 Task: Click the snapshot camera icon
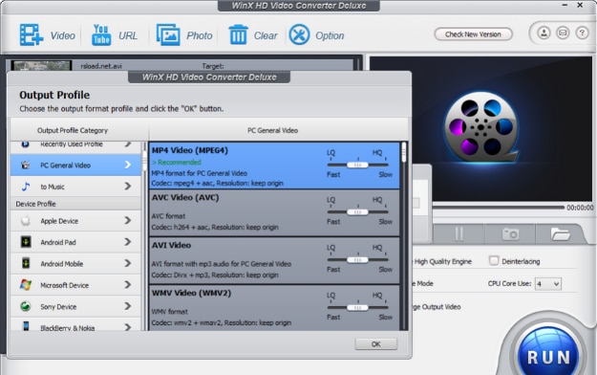(510, 233)
